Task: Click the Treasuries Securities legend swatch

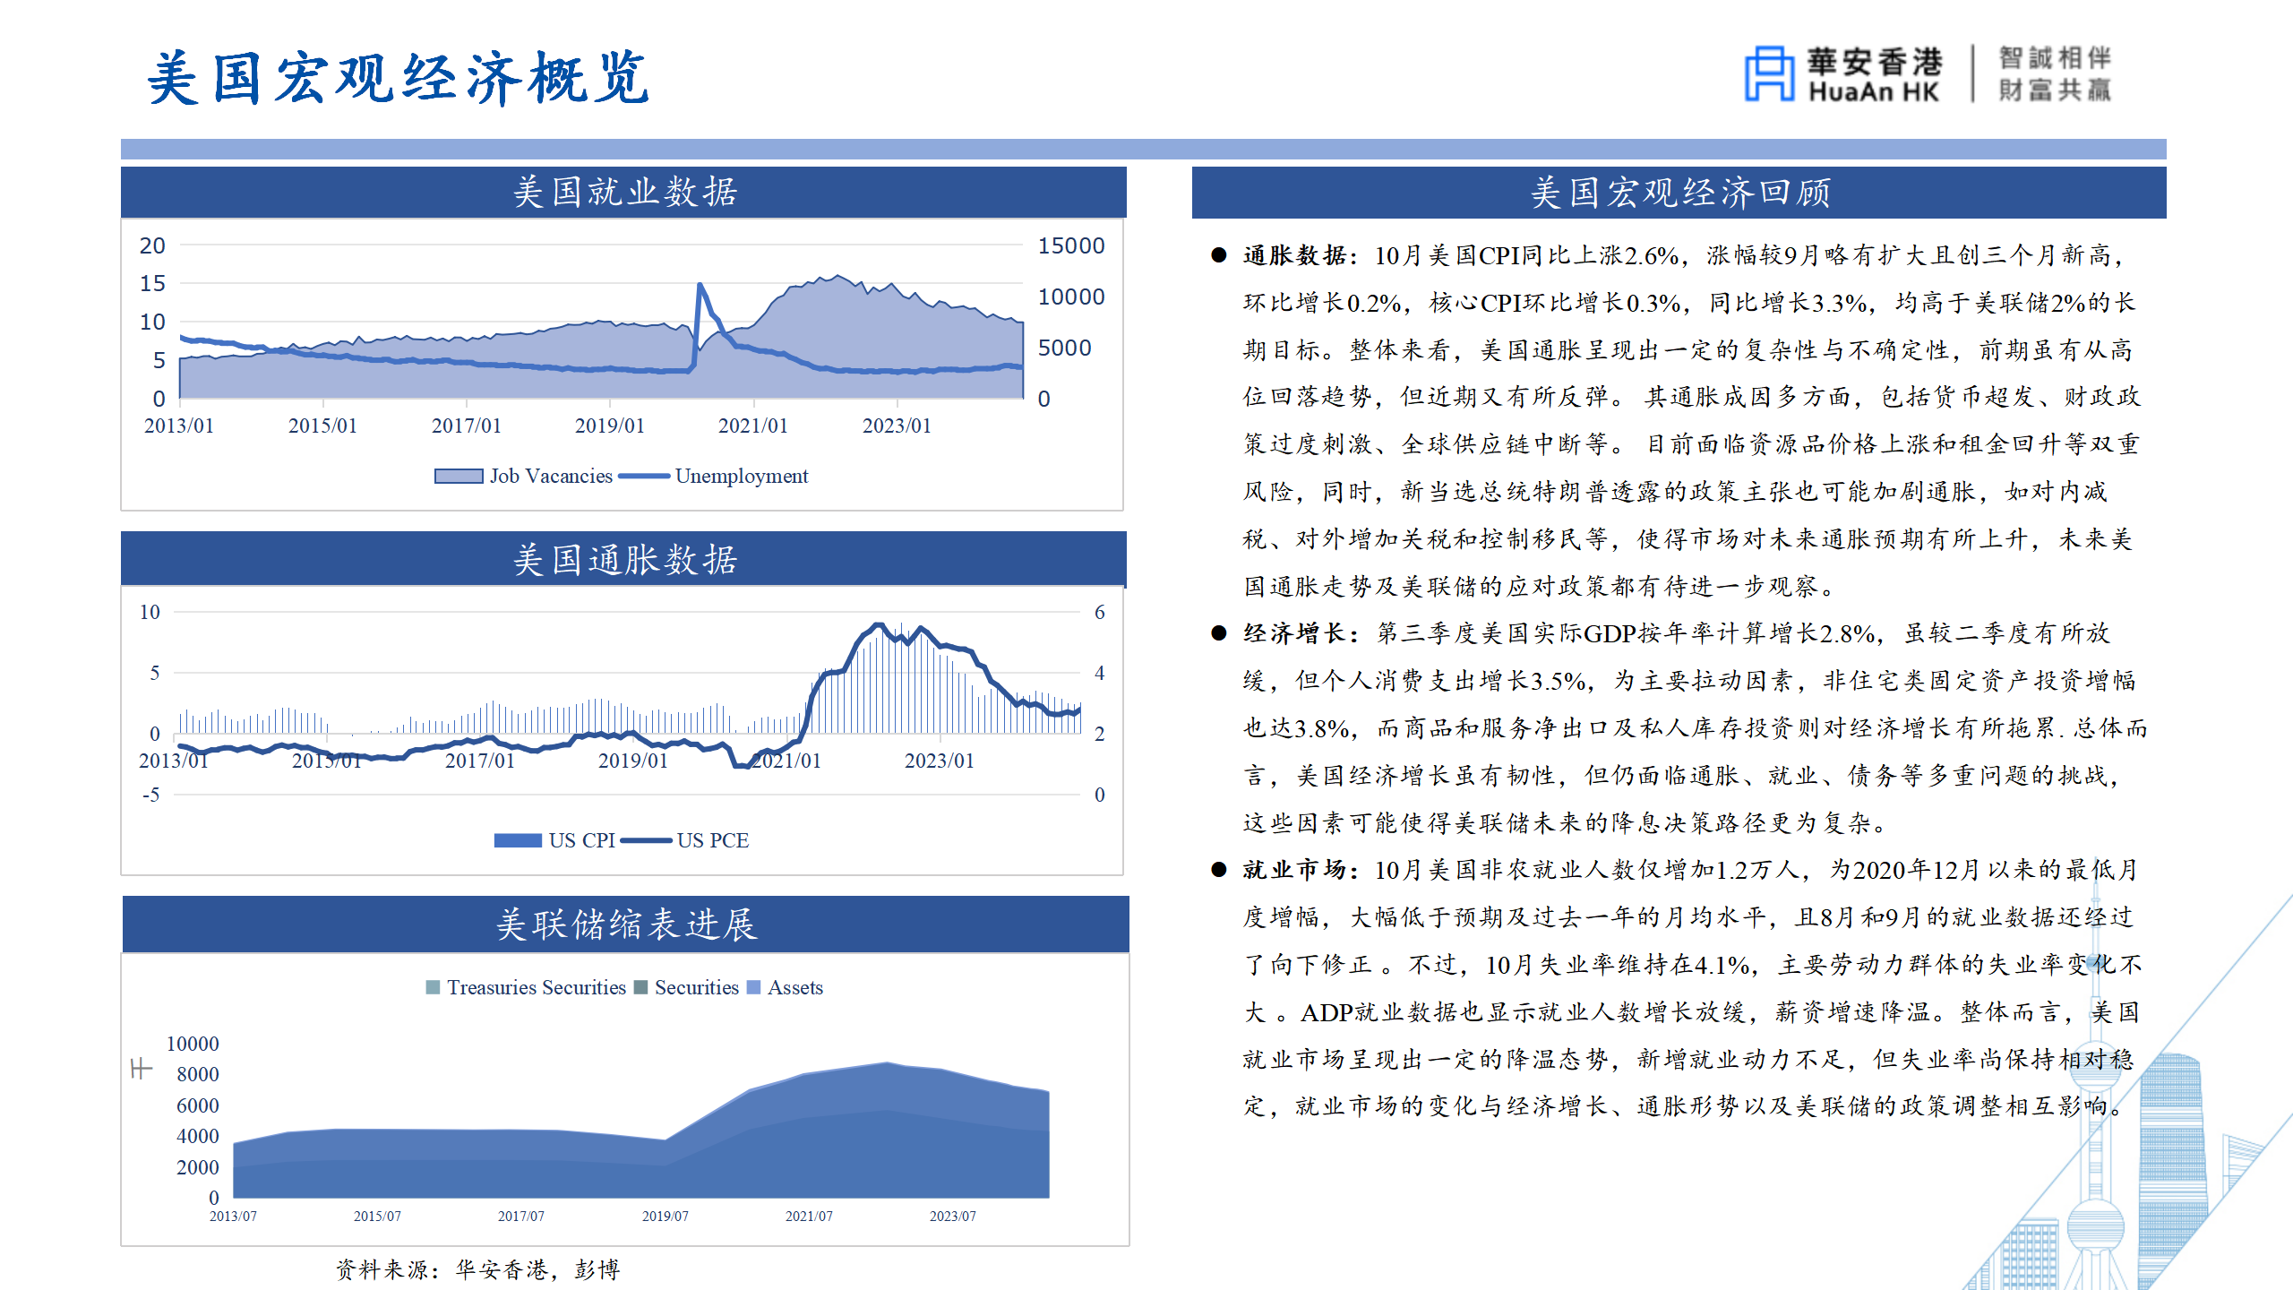Action: [433, 987]
